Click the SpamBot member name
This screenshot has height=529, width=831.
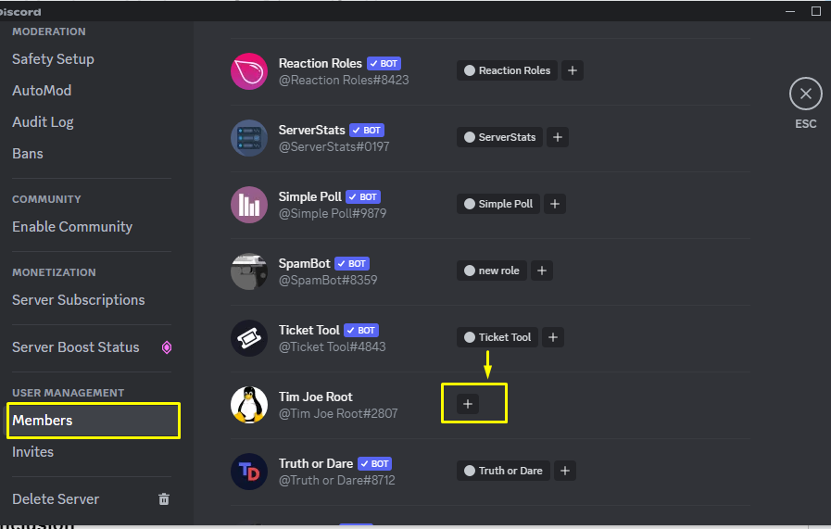point(304,264)
